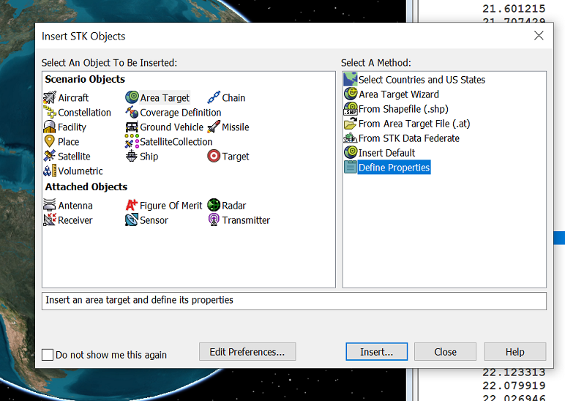Select the Satellite object icon
Viewport: 565px width, 401px height.
[x=50, y=156]
